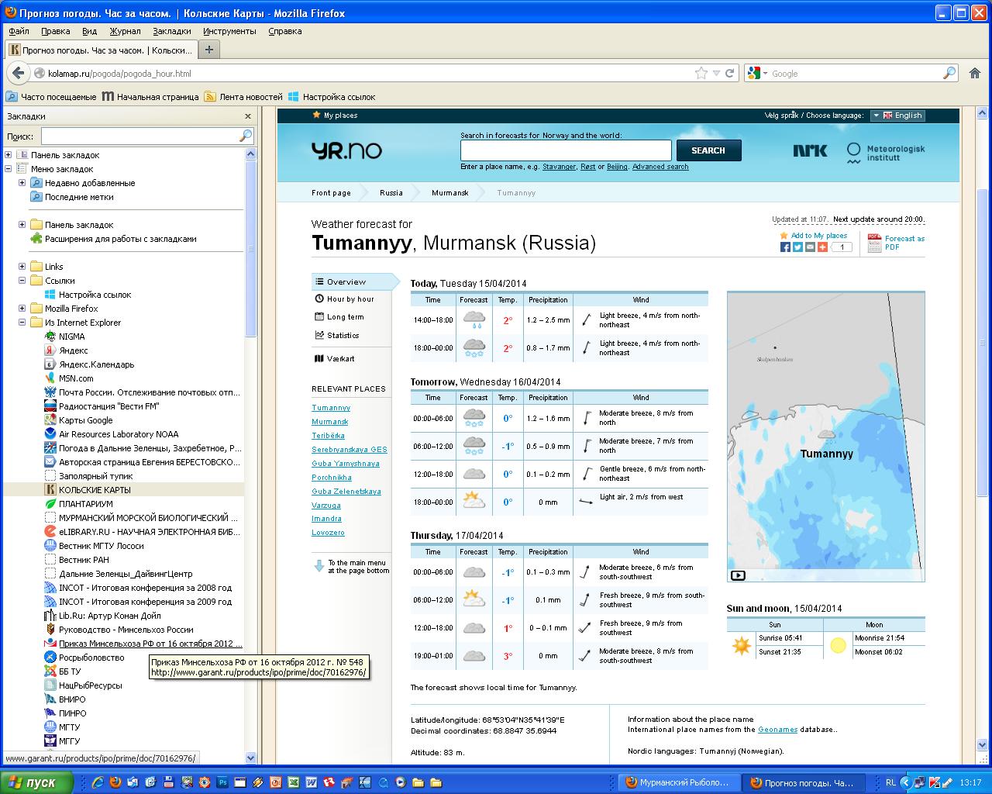Click the yr.no place search field
The height and width of the screenshot is (794, 992).
coord(566,150)
